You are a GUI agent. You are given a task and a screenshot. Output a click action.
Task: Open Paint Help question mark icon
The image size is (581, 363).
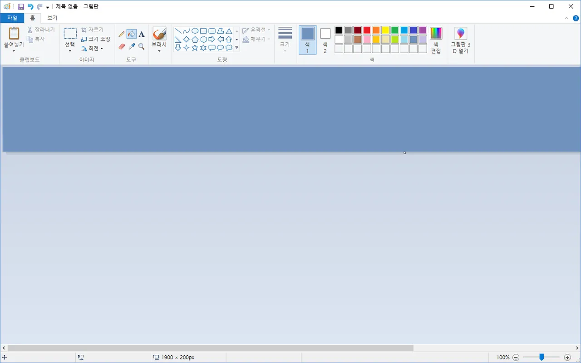tap(576, 18)
